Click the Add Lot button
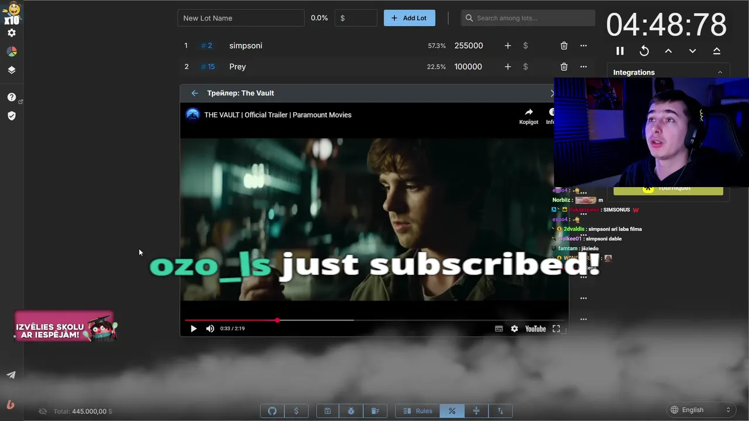The image size is (749, 421). (410, 18)
